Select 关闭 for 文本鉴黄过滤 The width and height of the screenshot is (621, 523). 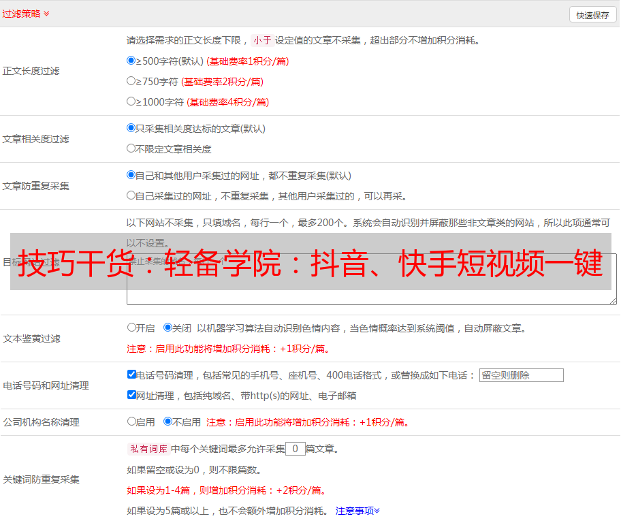tap(168, 328)
